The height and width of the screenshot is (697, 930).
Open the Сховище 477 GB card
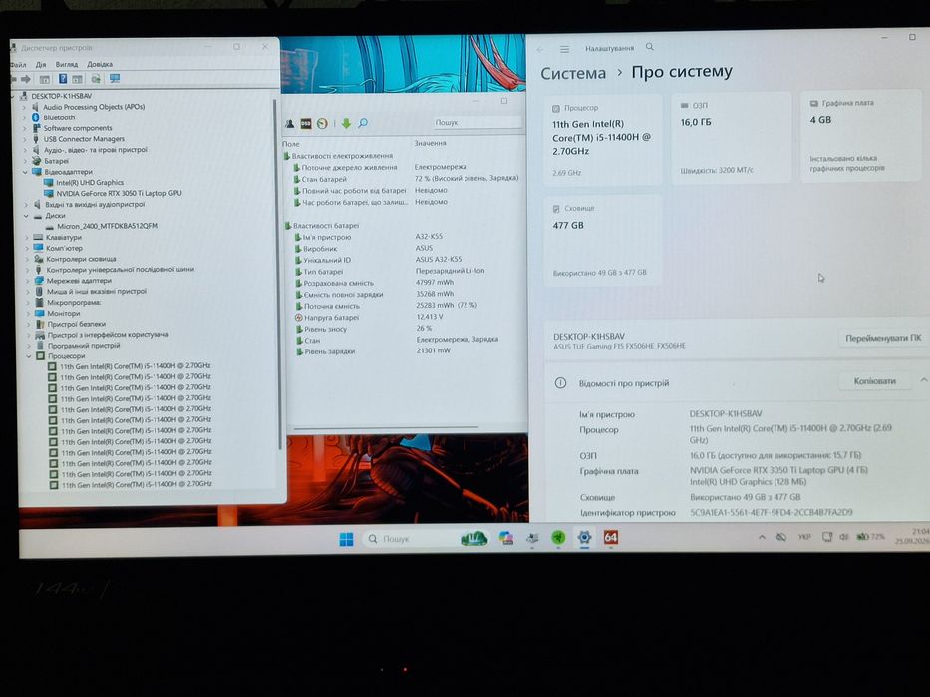coord(603,241)
